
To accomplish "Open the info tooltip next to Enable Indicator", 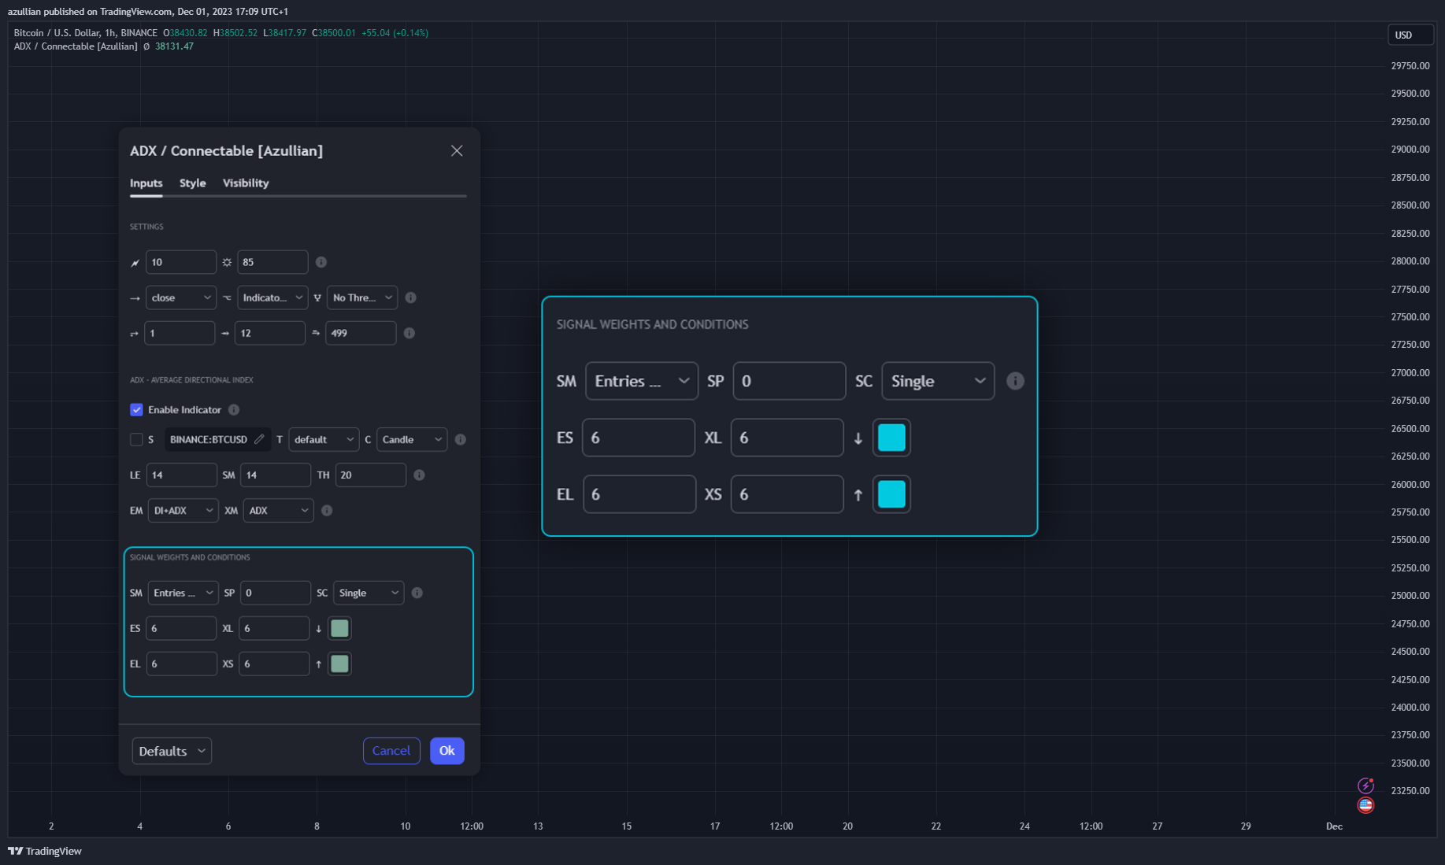I will click(234, 409).
